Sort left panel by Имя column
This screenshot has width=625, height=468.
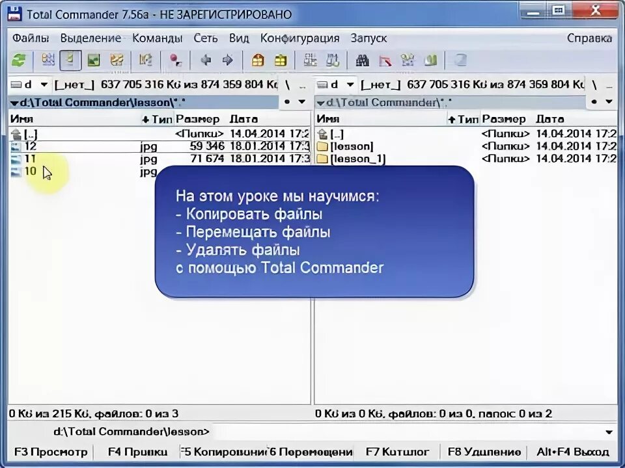tap(74, 119)
